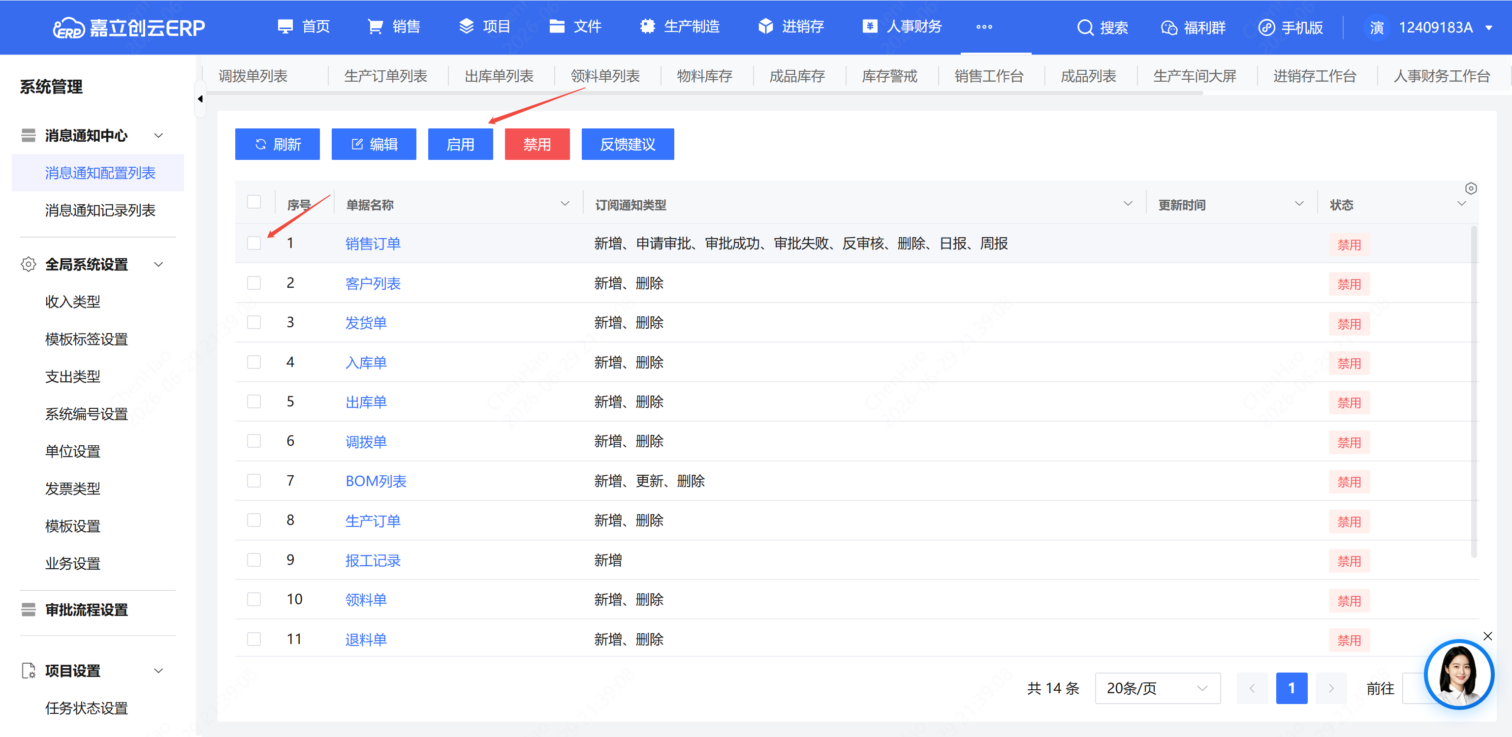Check the row 5 出库单 checkbox
Screen dimensions: 1512x737
coord(254,401)
